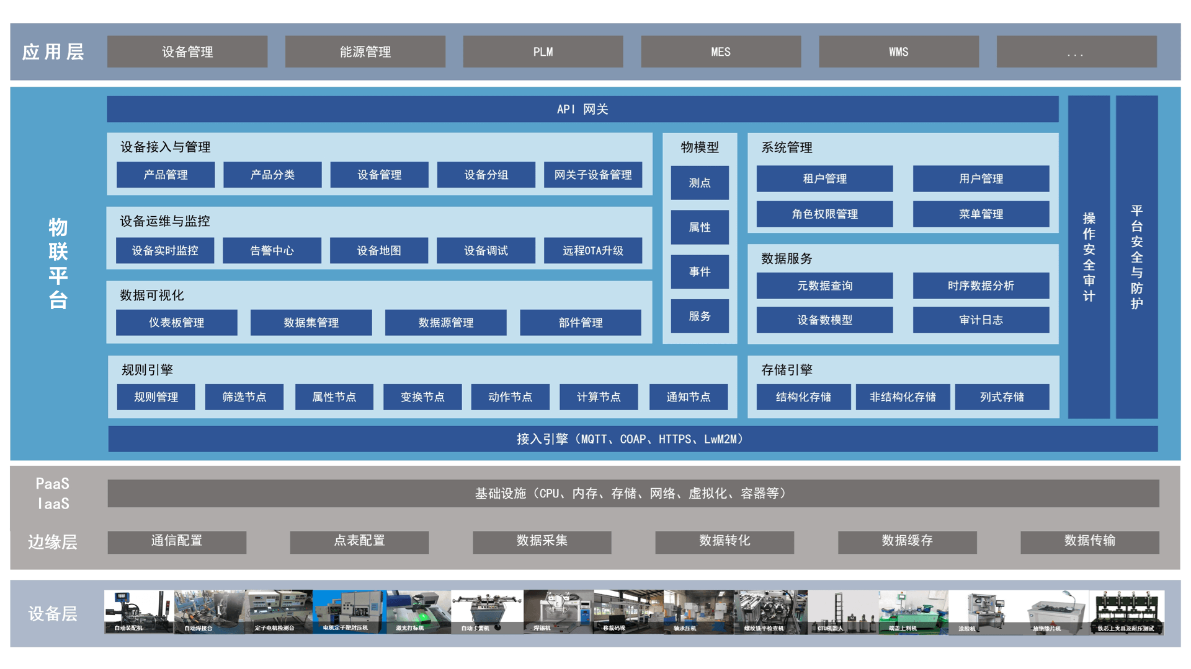Select 产品管理 under 设备接入与管理
This screenshot has width=1191, height=669.
166,175
